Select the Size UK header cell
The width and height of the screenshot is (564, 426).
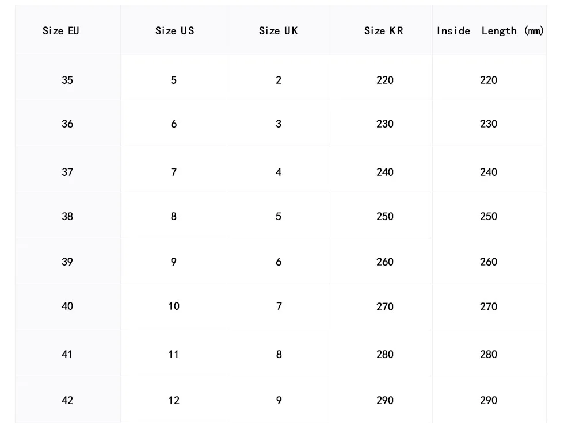(279, 31)
